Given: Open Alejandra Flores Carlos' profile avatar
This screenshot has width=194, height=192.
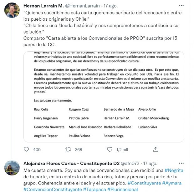Looking at the screenshot, I should click(x=12, y=168).
